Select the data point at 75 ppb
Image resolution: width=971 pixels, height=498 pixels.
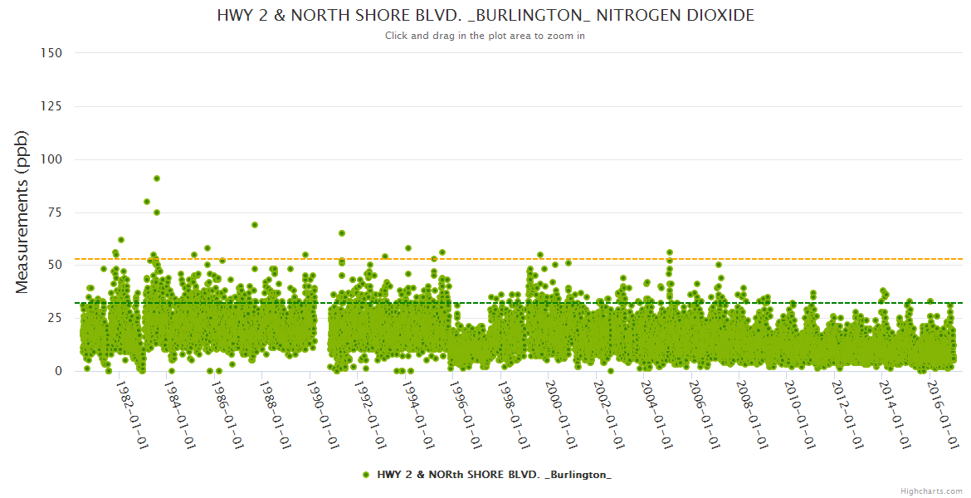[156, 212]
